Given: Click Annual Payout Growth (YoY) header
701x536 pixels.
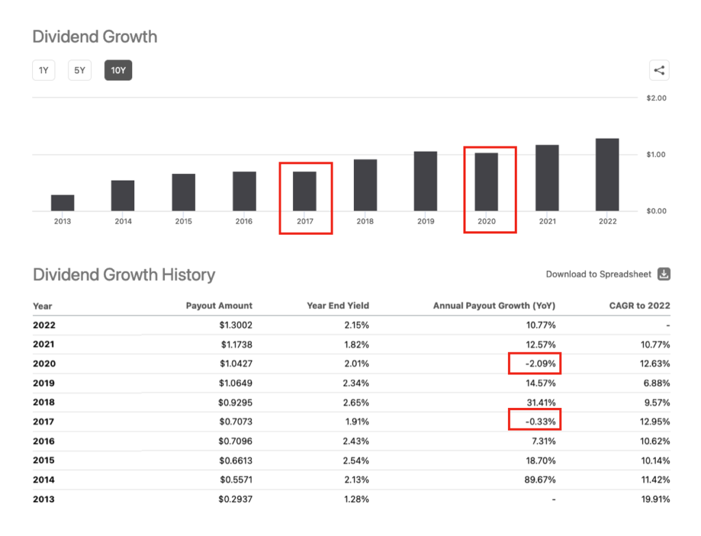Looking at the screenshot, I should (x=494, y=306).
